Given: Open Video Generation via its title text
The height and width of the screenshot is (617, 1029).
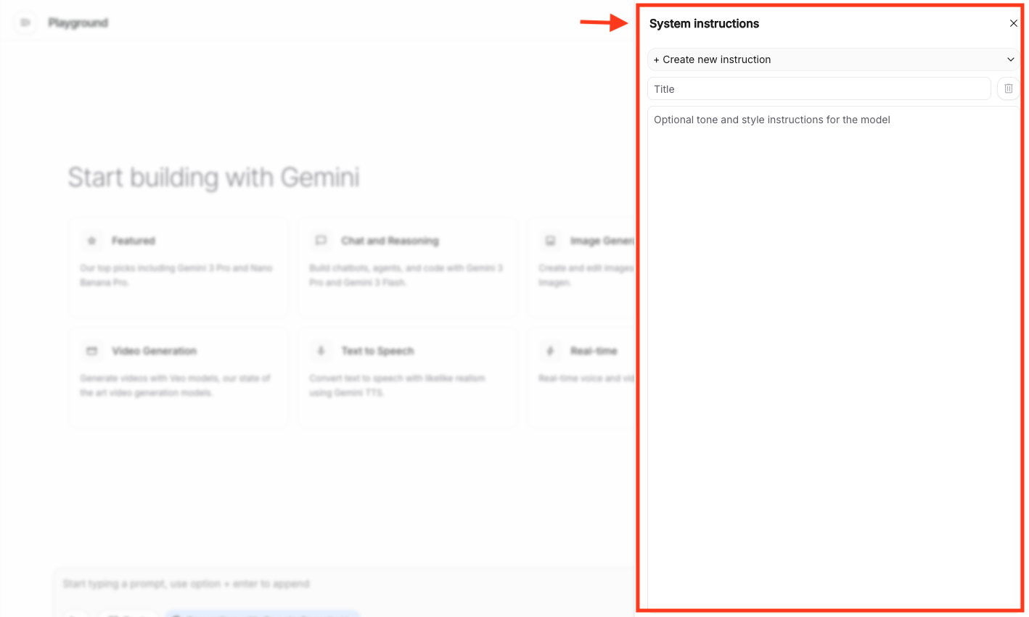Looking at the screenshot, I should click(x=154, y=351).
